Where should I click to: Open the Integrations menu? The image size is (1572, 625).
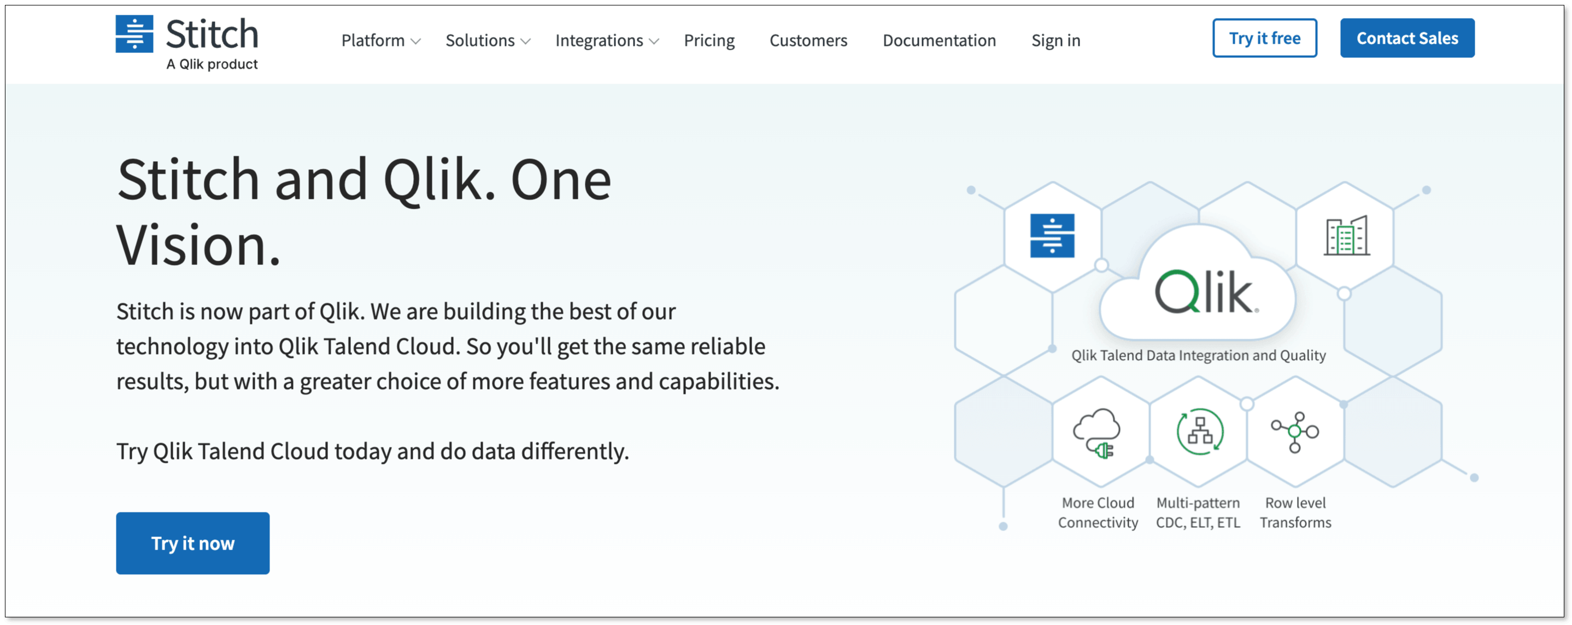[607, 40]
